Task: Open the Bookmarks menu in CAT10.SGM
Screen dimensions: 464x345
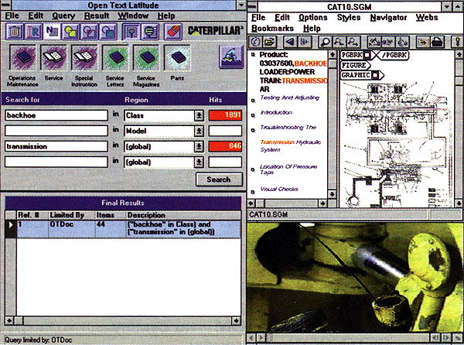Action: [272, 29]
